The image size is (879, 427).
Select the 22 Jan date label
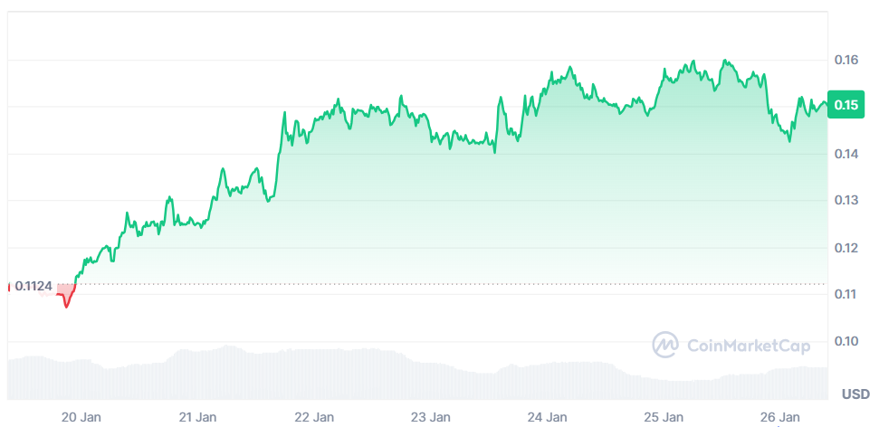(x=314, y=417)
